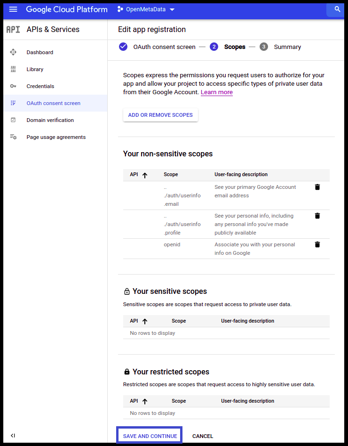348x446 pixels.
Task: Collapse the left sidebar using the bottom arrow
Action: 13,435
